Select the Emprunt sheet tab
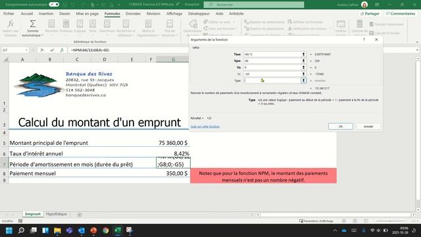Screen dimensions: 421x237 point(33,214)
